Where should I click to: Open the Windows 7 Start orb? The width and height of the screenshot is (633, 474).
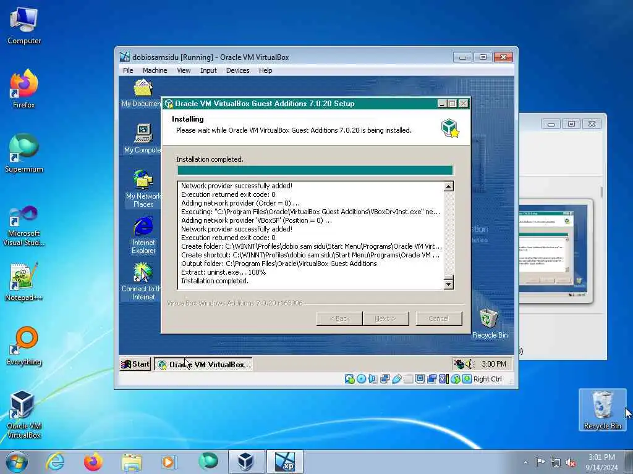tap(17, 462)
